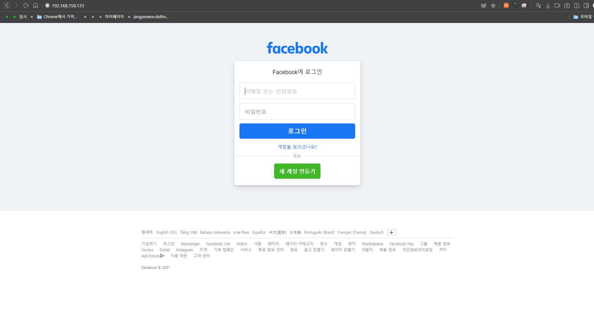Toggle the split view toolbar icon

[x=577, y=5]
